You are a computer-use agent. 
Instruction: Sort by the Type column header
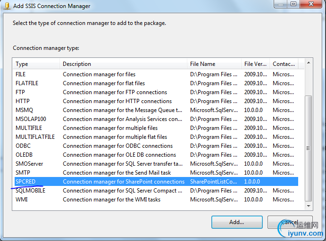36,64
